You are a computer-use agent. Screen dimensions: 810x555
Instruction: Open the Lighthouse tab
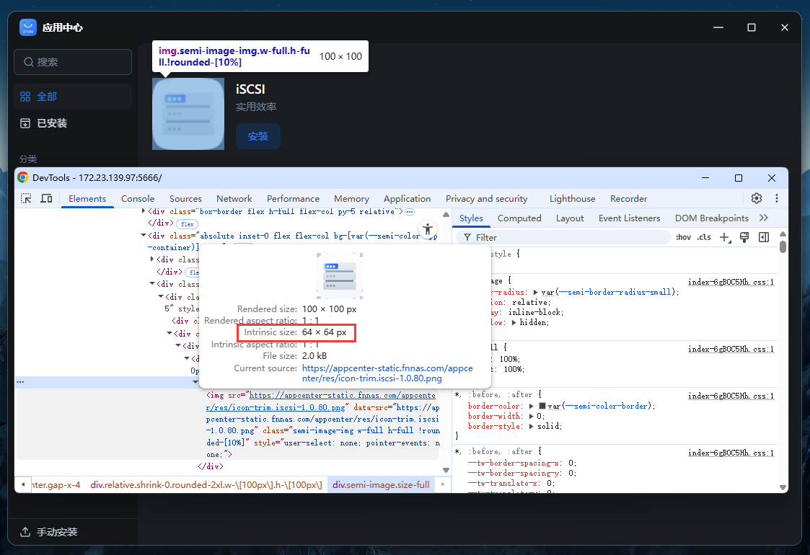pyautogui.click(x=573, y=199)
